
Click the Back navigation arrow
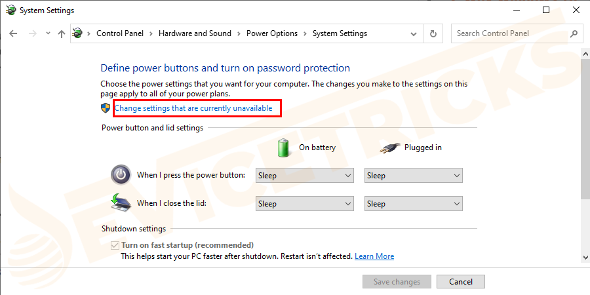pos(13,33)
